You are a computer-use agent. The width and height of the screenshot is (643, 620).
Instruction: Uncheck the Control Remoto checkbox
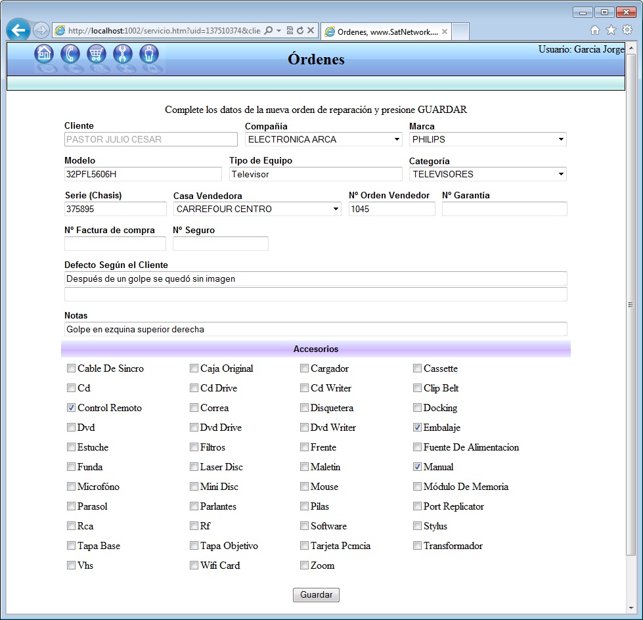point(71,408)
